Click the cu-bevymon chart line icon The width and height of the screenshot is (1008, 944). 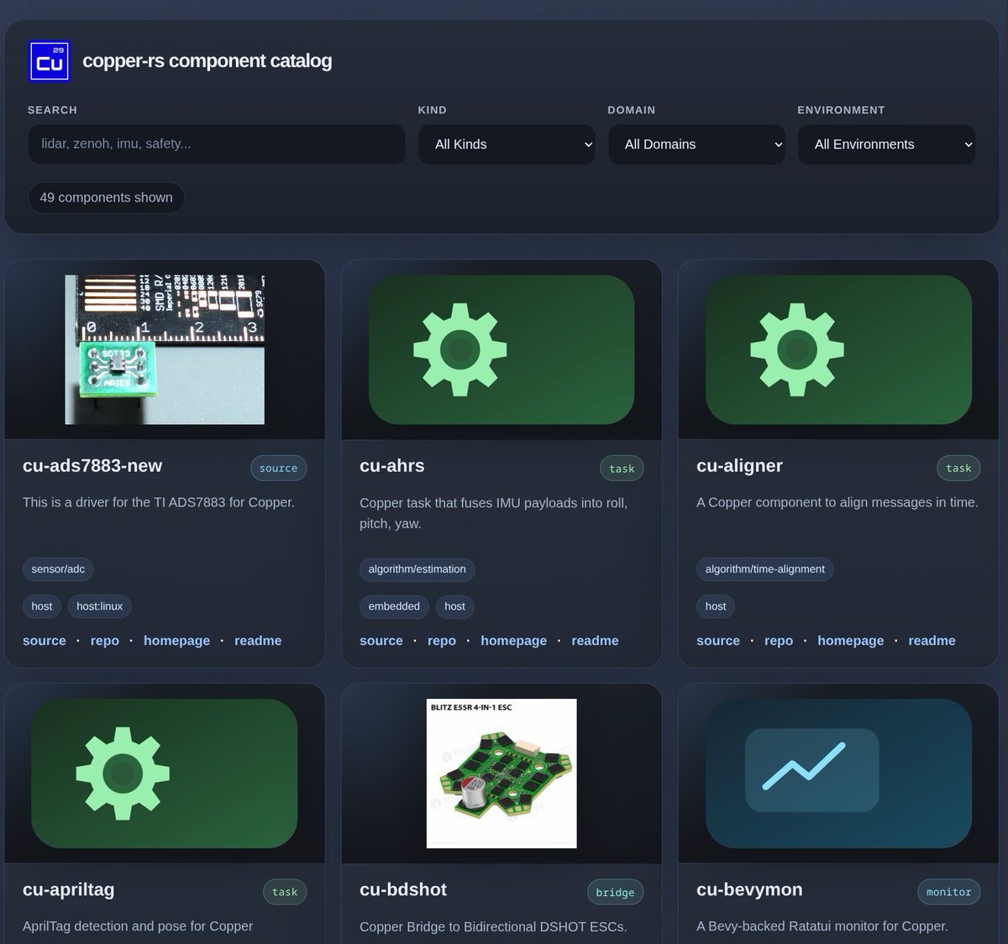(804, 767)
